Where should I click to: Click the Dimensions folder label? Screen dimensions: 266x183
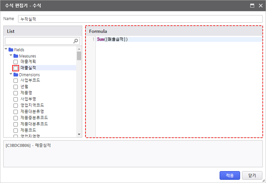tap(29, 75)
